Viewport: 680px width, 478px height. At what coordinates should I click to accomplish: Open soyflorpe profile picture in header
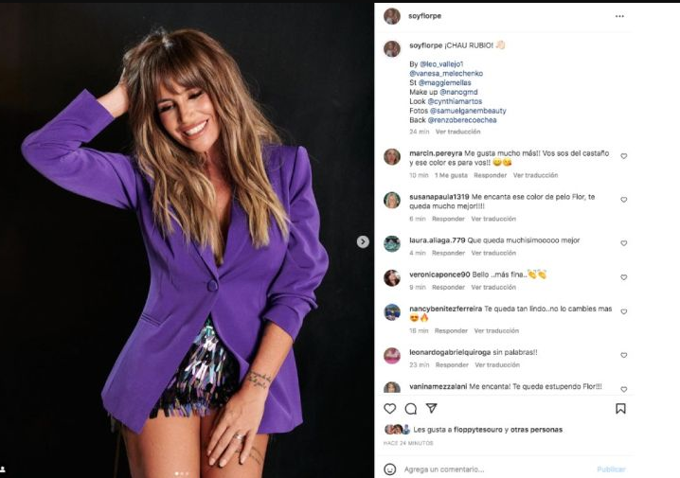[391, 16]
